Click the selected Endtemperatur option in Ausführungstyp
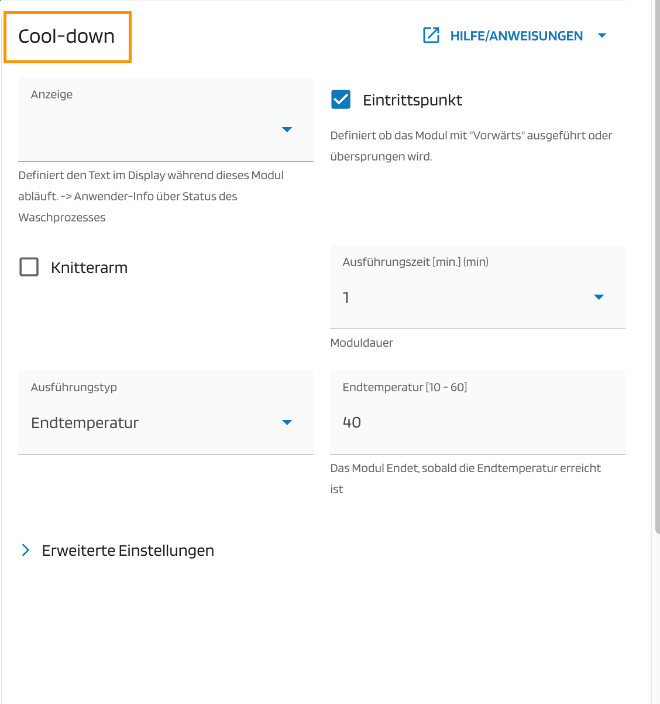660x704 pixels. 85,423
